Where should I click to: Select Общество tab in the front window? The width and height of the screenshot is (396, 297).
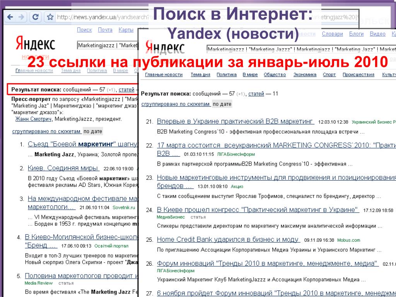pos(275,75)
